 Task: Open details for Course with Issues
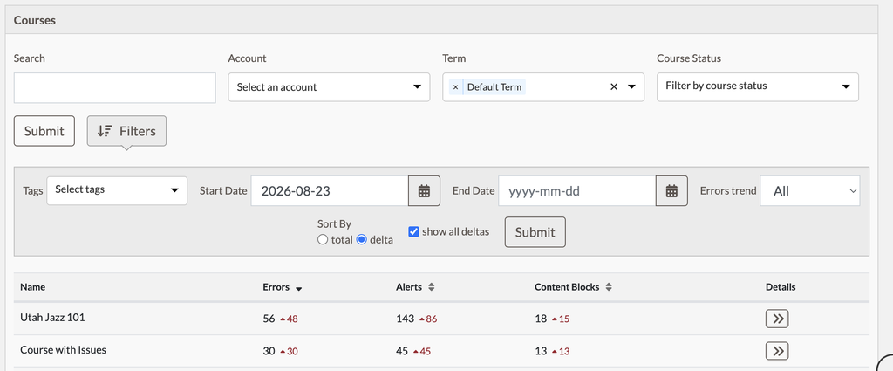[x=777, y=350]
